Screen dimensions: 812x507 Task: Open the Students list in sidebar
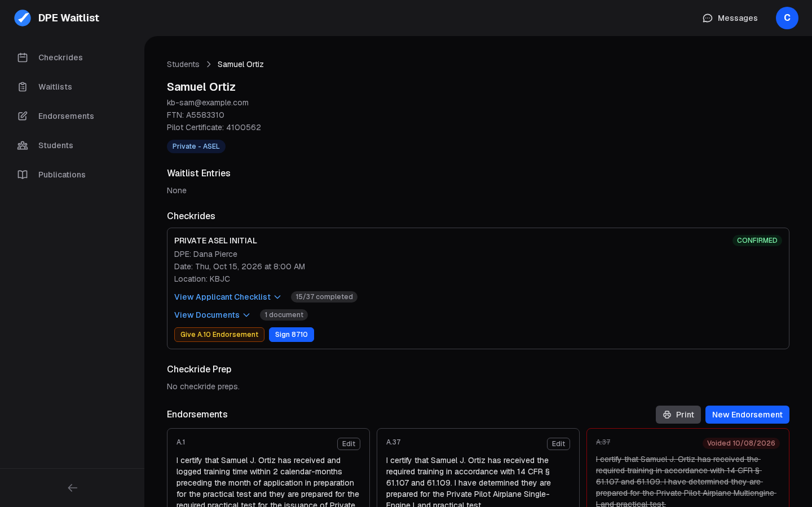(x=56, y=145)
